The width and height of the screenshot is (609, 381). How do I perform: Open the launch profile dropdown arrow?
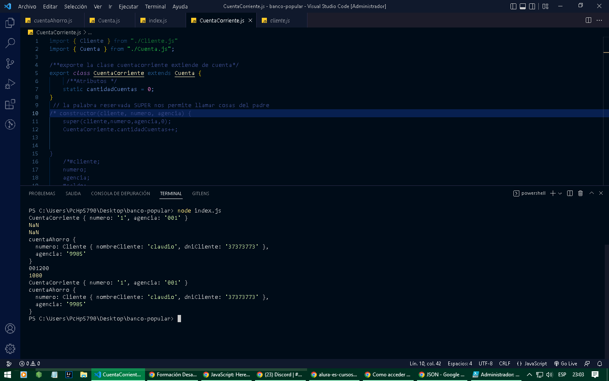point(560,193)
